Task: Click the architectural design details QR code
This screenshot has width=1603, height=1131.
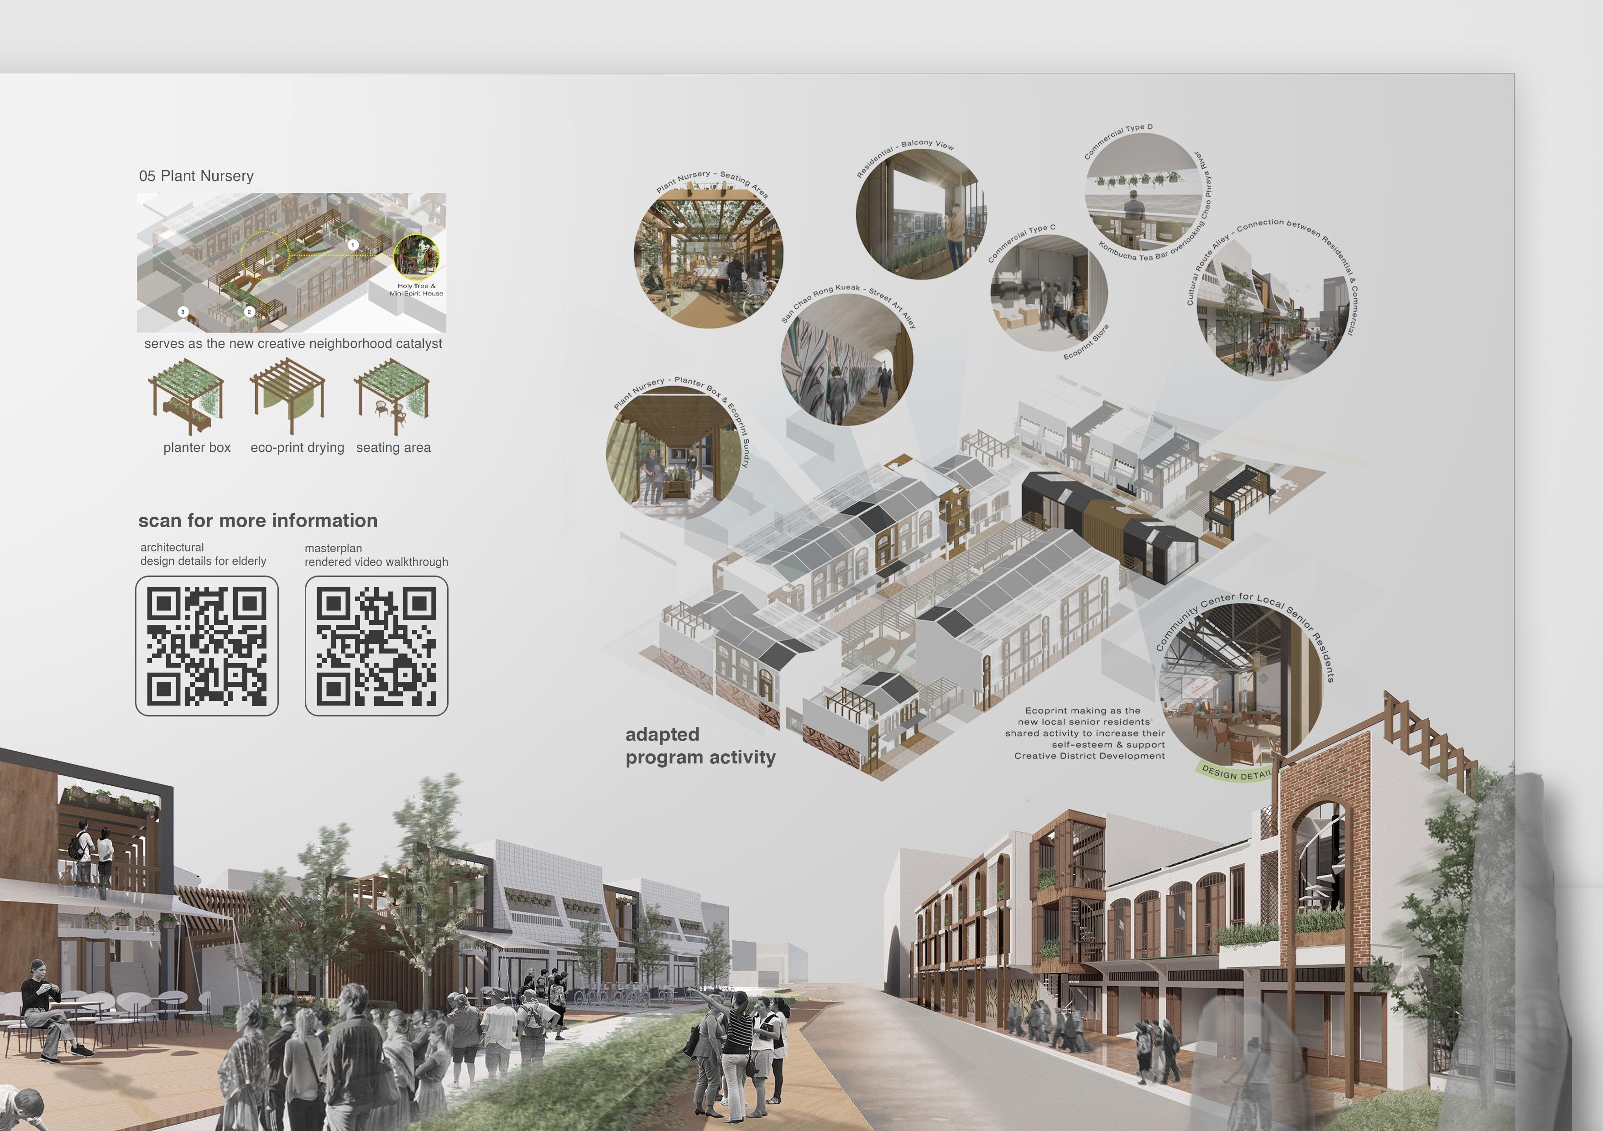Action: [207, 646]
